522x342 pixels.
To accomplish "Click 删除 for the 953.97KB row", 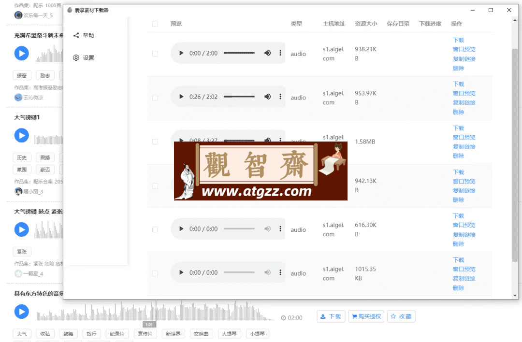I will [458, 112].
